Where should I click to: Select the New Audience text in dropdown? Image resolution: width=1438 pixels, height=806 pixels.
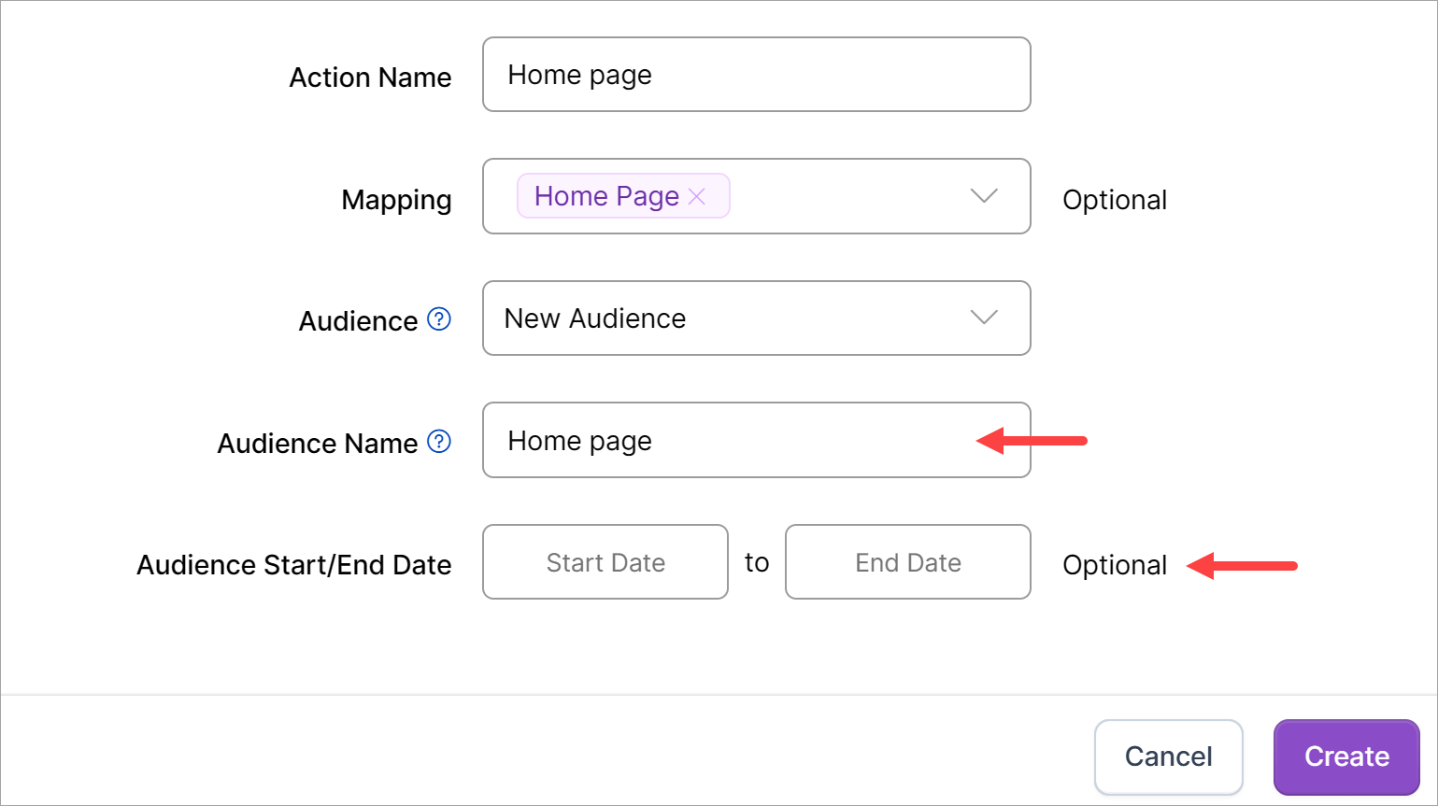[595, 318]
